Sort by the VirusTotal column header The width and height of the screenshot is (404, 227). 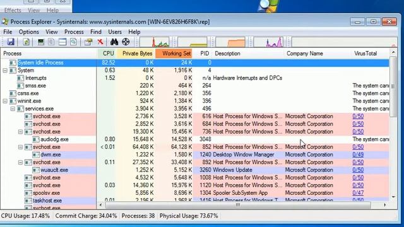[371, 54]
